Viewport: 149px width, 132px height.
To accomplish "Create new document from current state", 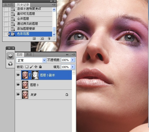I will click(x=34, y=38).
